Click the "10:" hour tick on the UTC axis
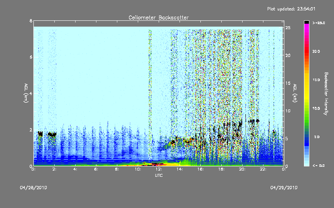Image resolution: width=334 pixels, height=208 pixels. [138, 169]
